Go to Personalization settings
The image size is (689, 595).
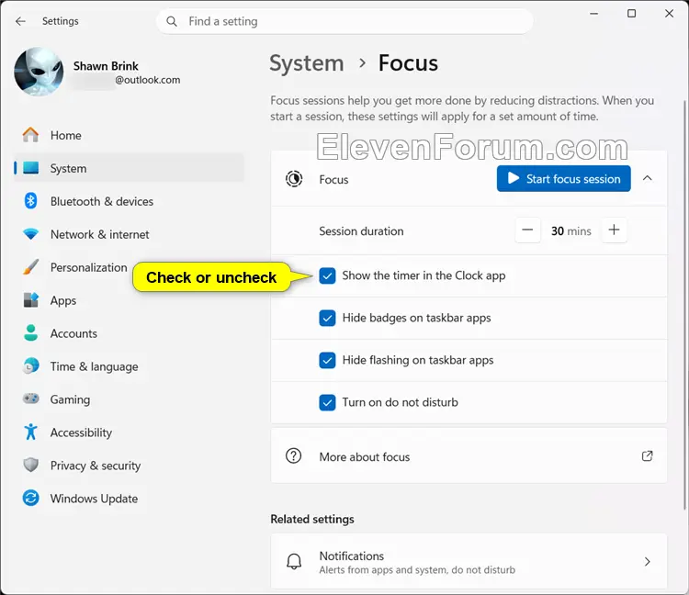click(88, 267)
